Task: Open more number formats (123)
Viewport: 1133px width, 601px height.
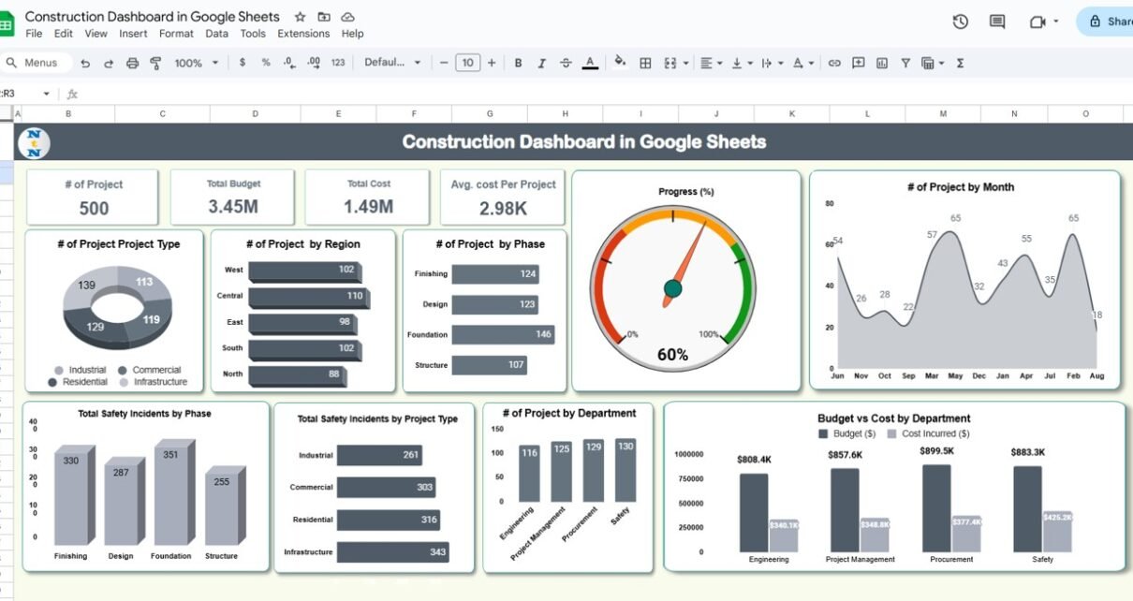Action: coord(338,63)
